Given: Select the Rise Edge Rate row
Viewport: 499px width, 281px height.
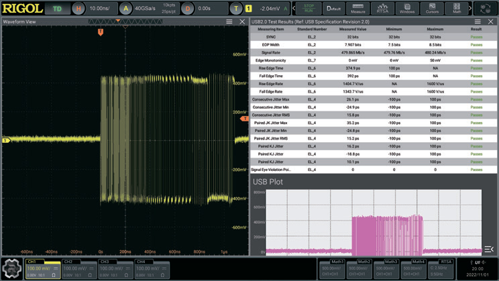Looking at the screenshot, I should point(374,84).
